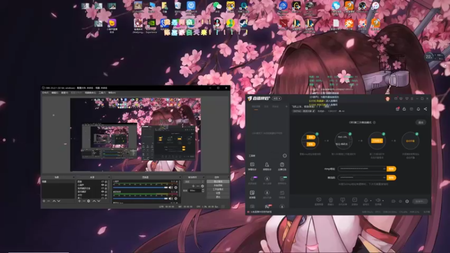Screen dimensions: 450x253
Task: Toggle visibility eye for top OBS source row
Action: pyautogui.click(x=103, y=182)
